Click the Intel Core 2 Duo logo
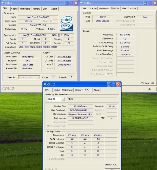This screenshot has height=170, width=157. (x=67, y=23)
